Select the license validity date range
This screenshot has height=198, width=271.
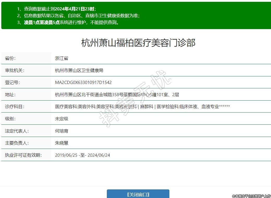click(x=82, y=155)
